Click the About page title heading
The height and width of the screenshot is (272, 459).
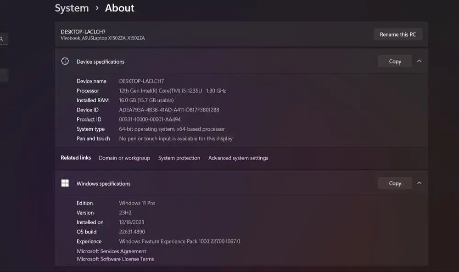click(120, 8)
